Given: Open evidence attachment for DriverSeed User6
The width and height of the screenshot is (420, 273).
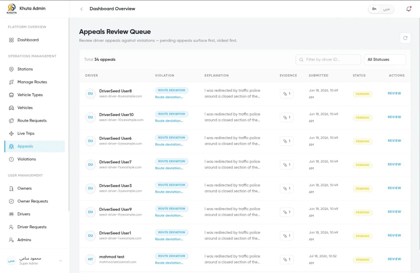Looking at the screenshot, I should tap(287, 141).
